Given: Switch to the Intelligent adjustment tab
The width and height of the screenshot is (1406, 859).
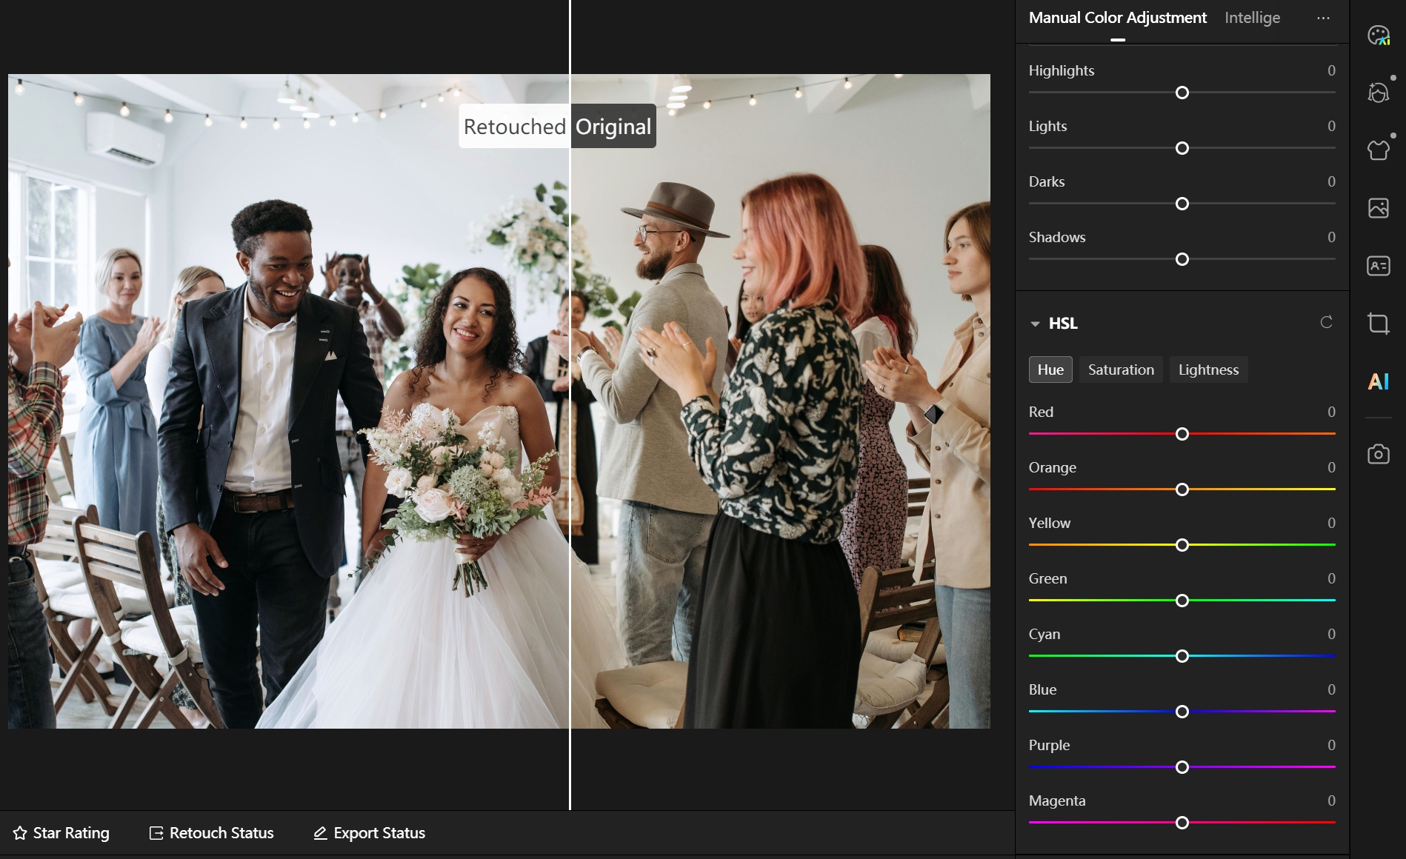Looking at the screenshot, I should point(1252,18).
